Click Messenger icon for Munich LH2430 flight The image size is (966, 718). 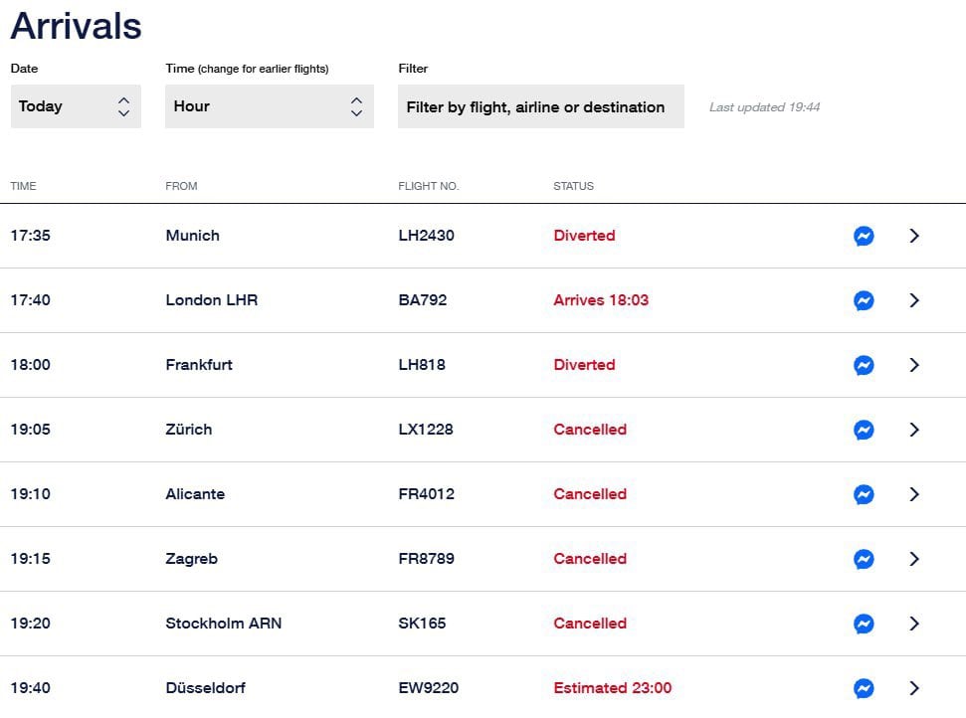(864, 236)
